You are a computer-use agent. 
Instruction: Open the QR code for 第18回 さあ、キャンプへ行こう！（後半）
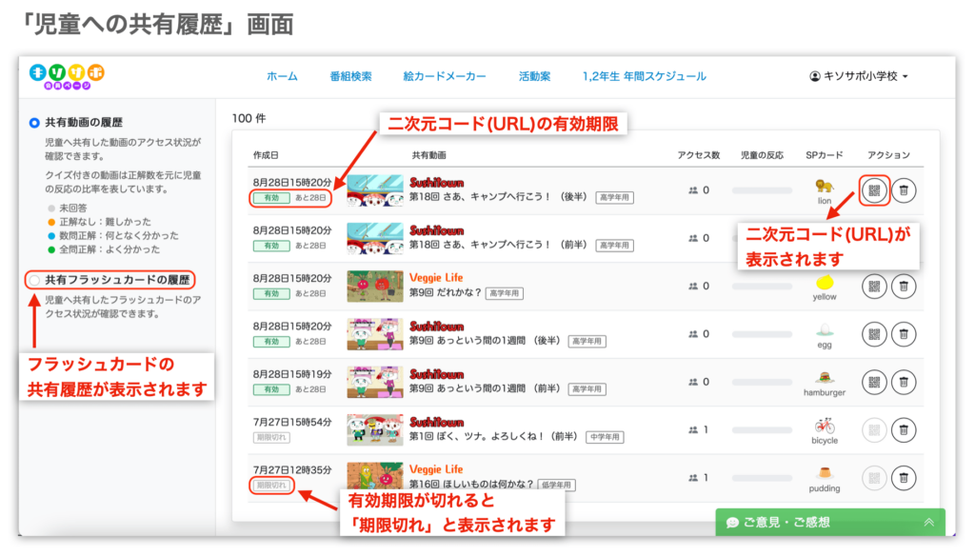873,190
